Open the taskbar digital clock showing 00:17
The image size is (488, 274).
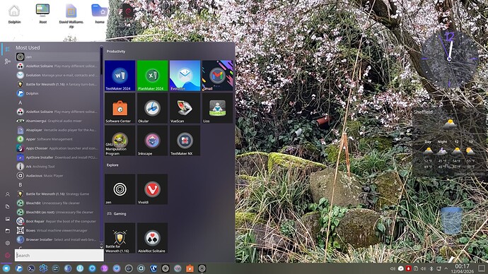click(x=463, y=268)
